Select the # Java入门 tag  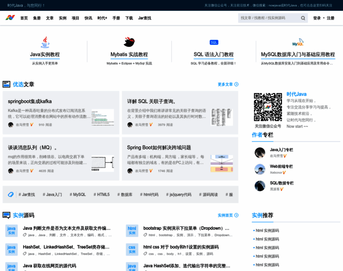[x=52, y=194]
